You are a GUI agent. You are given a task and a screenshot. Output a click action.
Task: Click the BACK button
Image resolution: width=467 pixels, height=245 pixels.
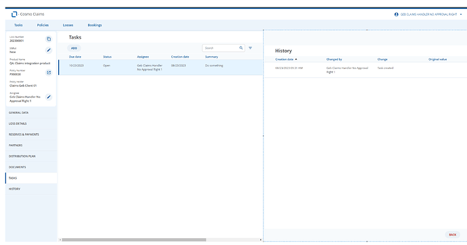click(452, 235)
